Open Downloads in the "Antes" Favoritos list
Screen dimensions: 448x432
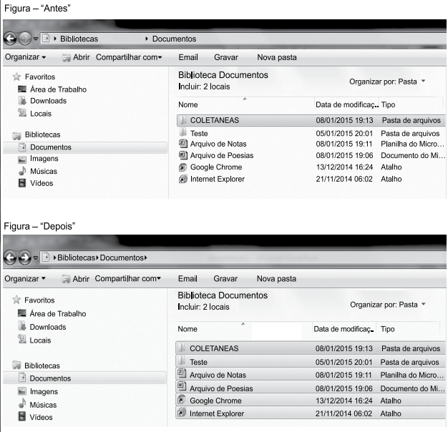[x=48, y=101]
